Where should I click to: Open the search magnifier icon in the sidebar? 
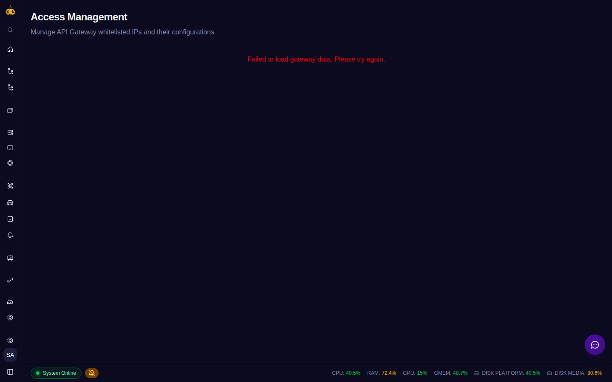tap(10, 30)
